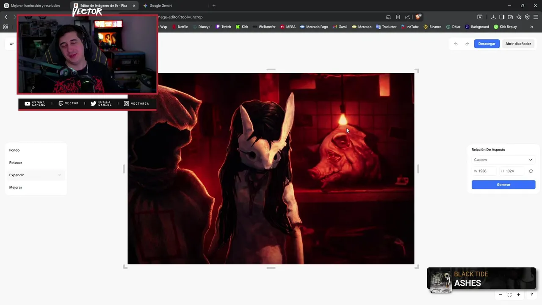Select the Retocar tool
This screenshot has height=305, width=542.
[36, 163]
